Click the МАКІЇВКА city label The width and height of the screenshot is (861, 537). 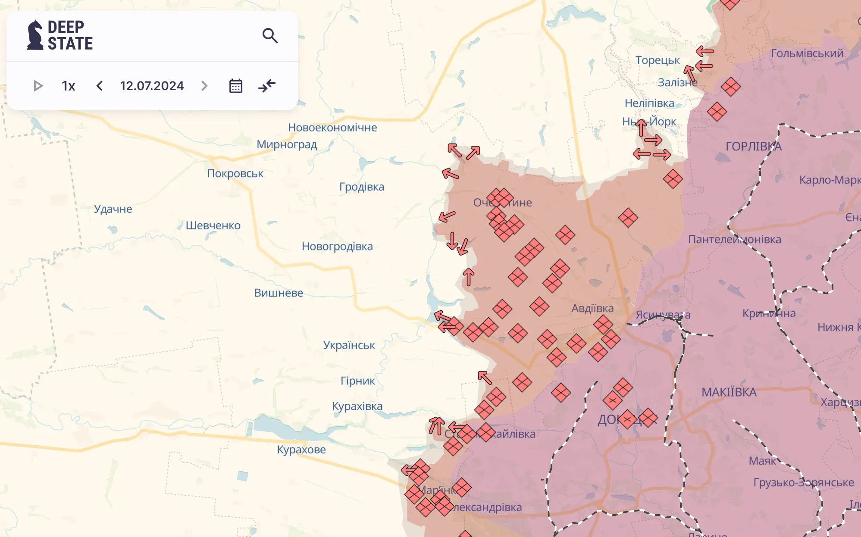pos(729,392)
